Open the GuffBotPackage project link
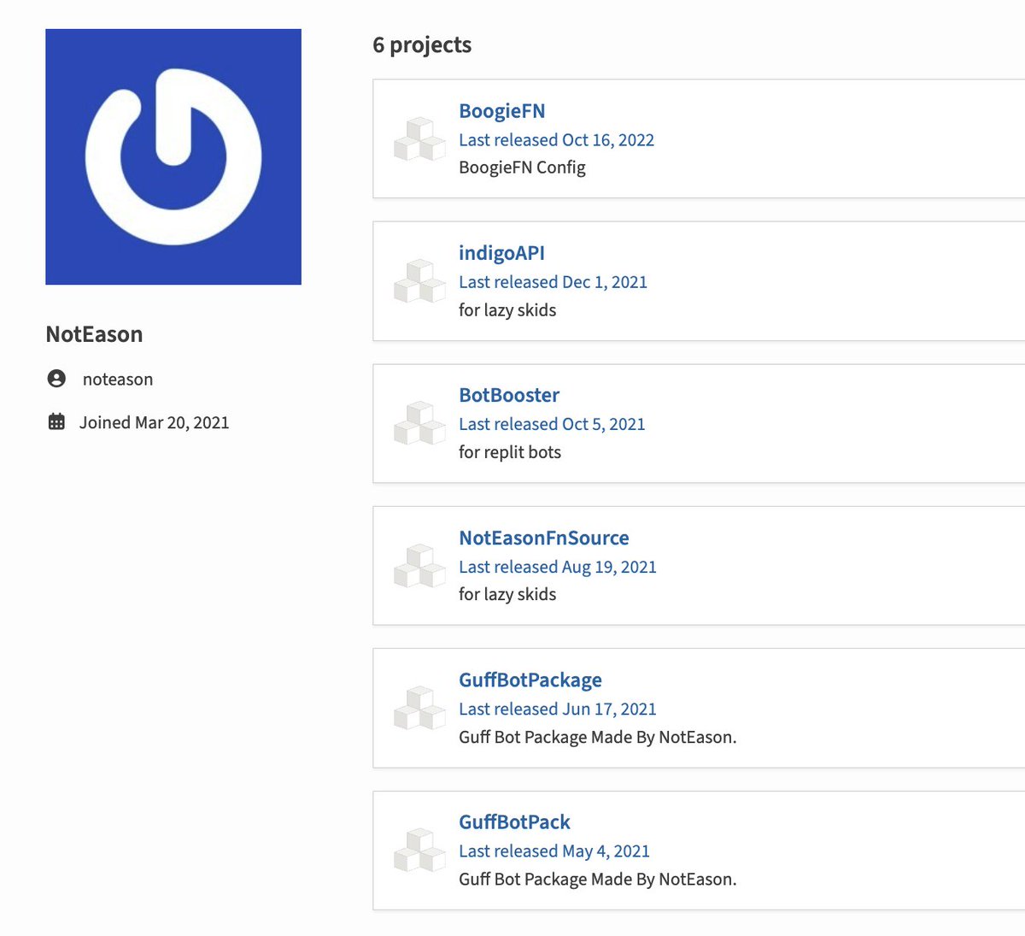1025x936 pixels. (530, 680)
